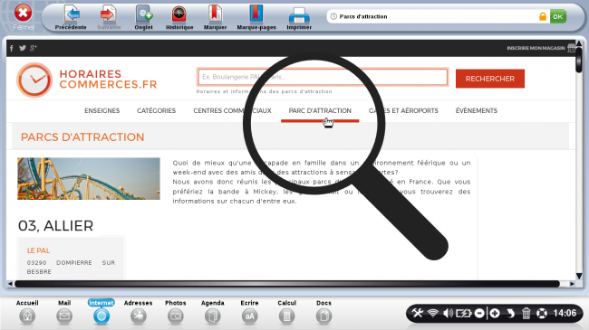The image size is (589, 330).
Task: Open the ÉVÈNEMENTS menu item
Action: (x=477, y=110)
